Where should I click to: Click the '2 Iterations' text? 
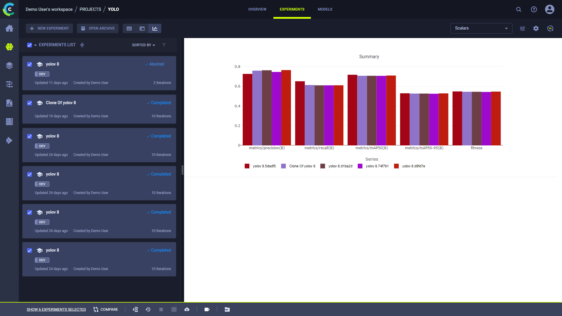coord(162,83)
